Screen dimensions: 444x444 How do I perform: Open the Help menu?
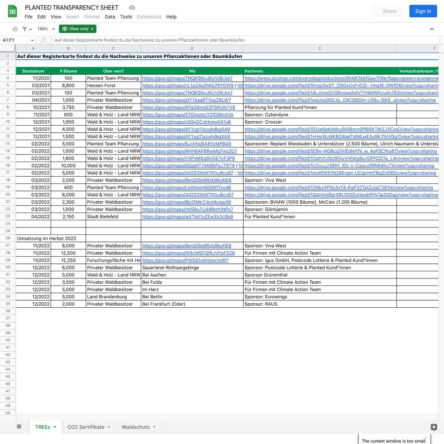click(x=171, y=17)
